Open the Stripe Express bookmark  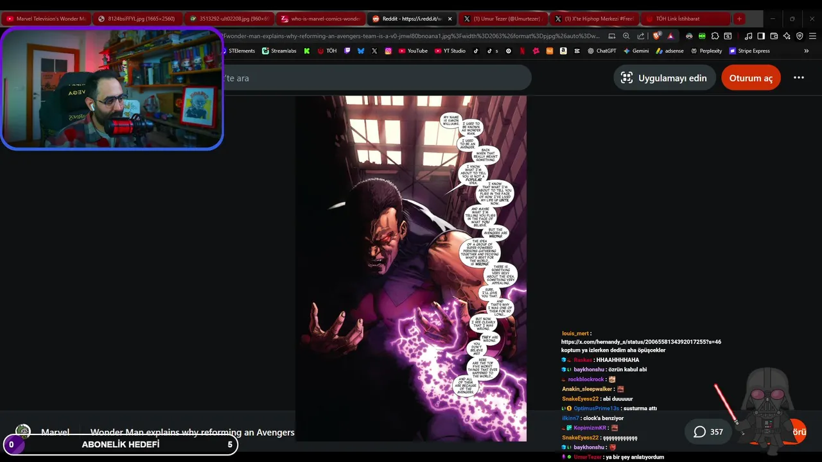click(749, 51)
